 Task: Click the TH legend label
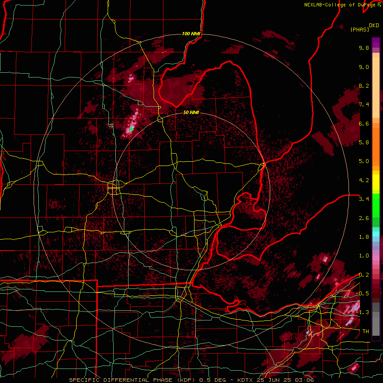coord(366,332)
